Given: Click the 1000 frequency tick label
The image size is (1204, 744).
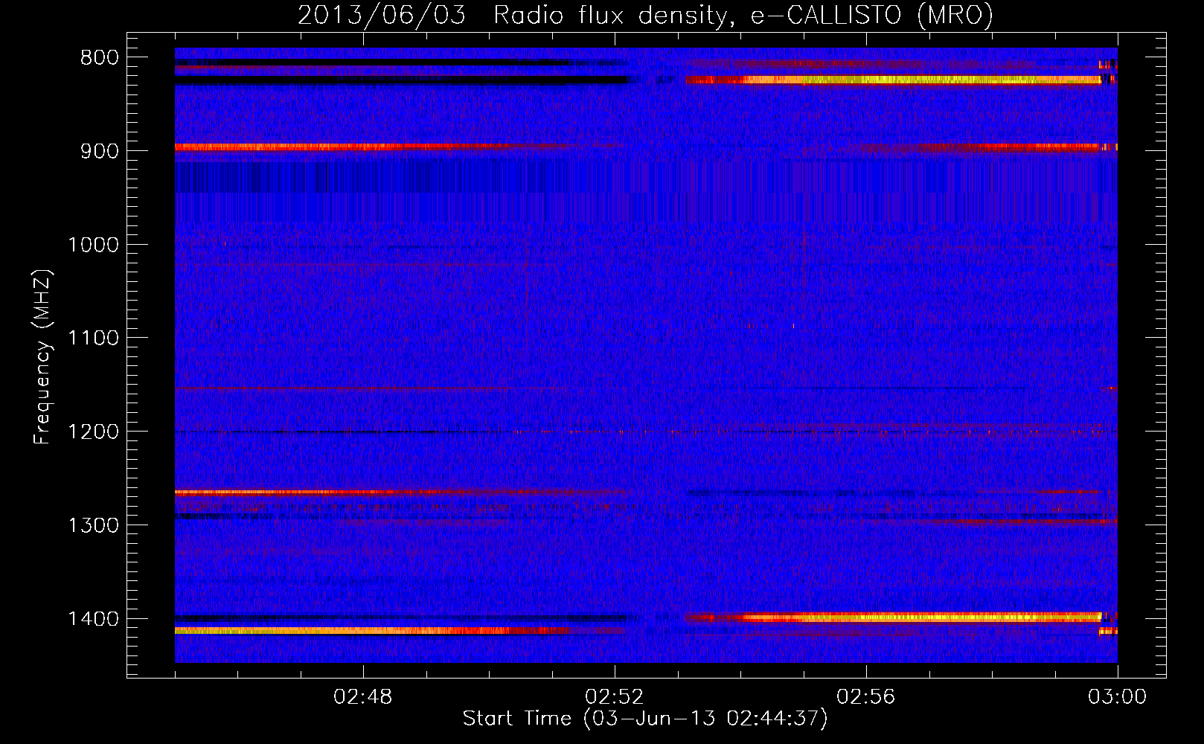Looking at the screenshot, I should [93, 245].
